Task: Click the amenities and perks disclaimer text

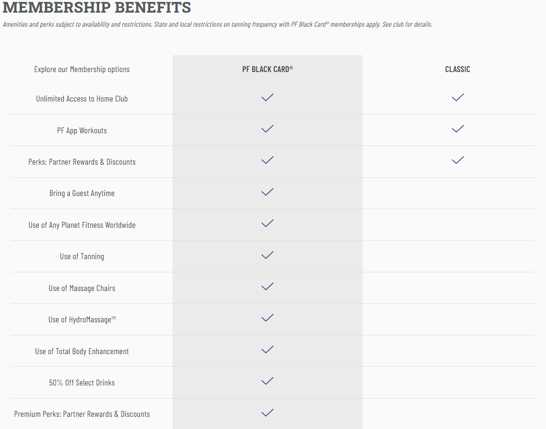Action: click(217, 24)
